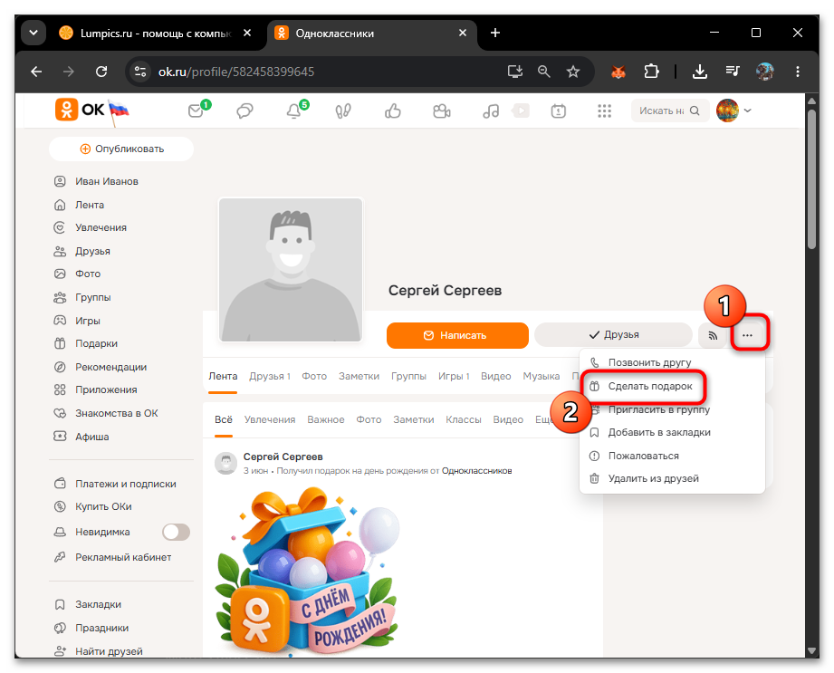Viewport: 834px width, 673px height.
Task: Select the Увлечения feed filter tab
Action: point(270,419)
